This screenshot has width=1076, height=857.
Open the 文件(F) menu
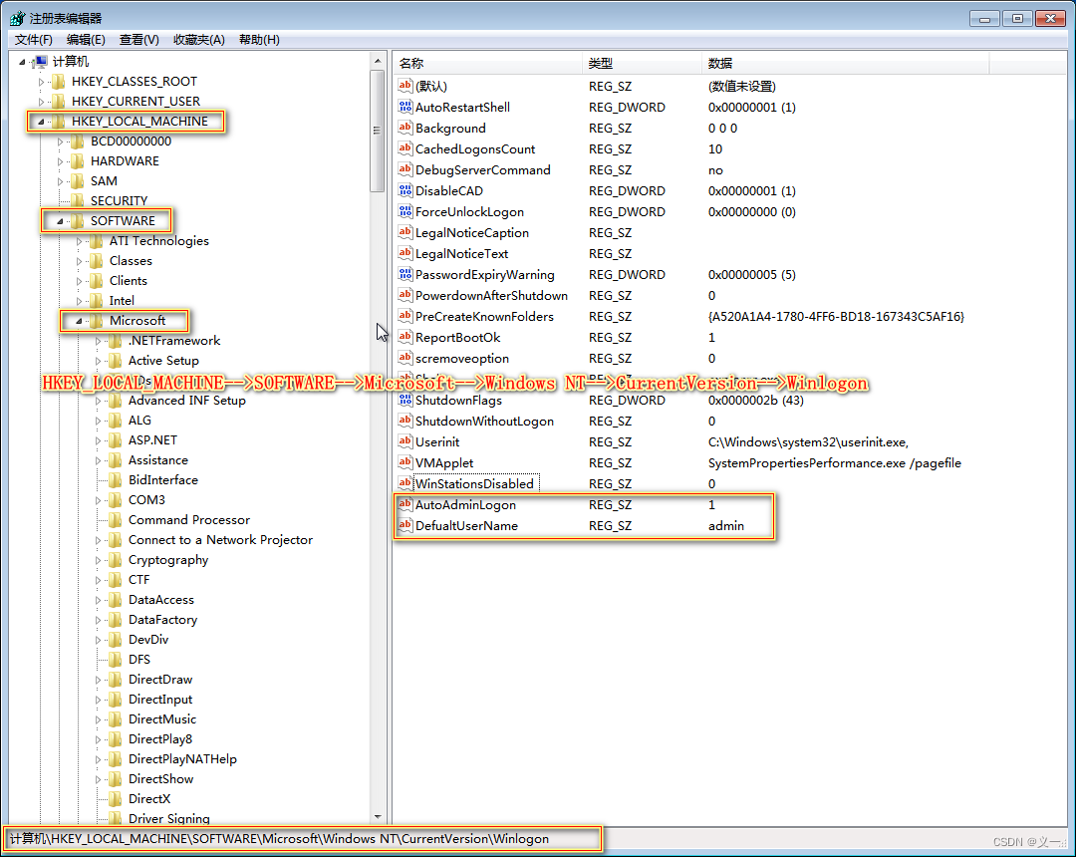34,40
